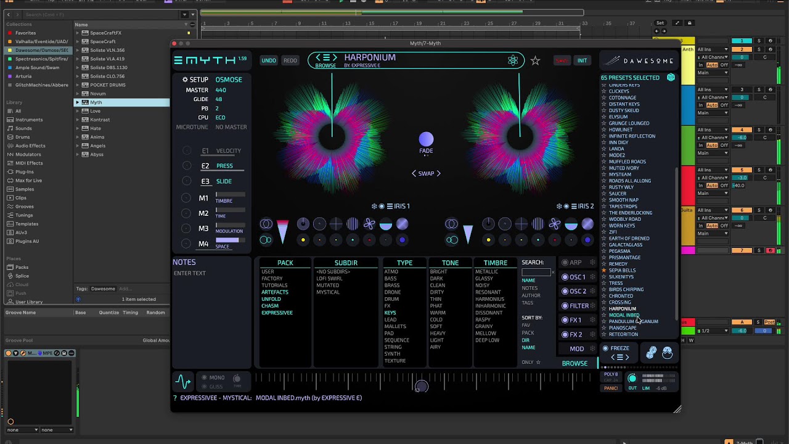Click the face icon beside the dice
This screenshot has height=444, width=789.
tap(667, 352)
